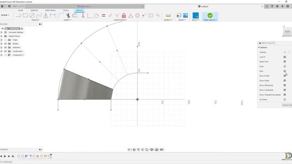Expand the Named Views tree node

(1, 36)
